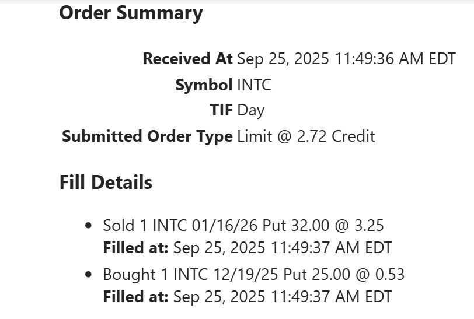Select the Received At label
The width and height of the screenshot is (474, 319).
click(x=187, y=59)
